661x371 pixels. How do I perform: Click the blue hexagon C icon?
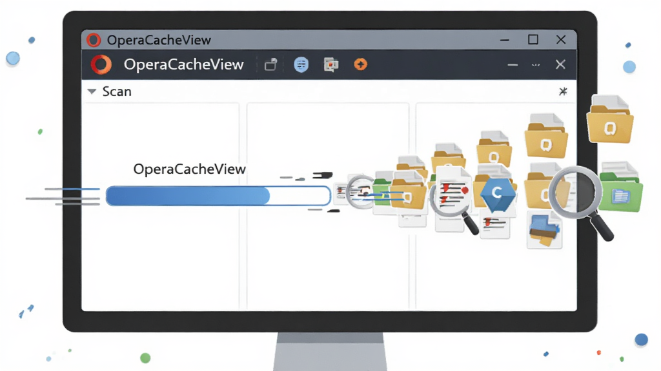click(498, 194)
